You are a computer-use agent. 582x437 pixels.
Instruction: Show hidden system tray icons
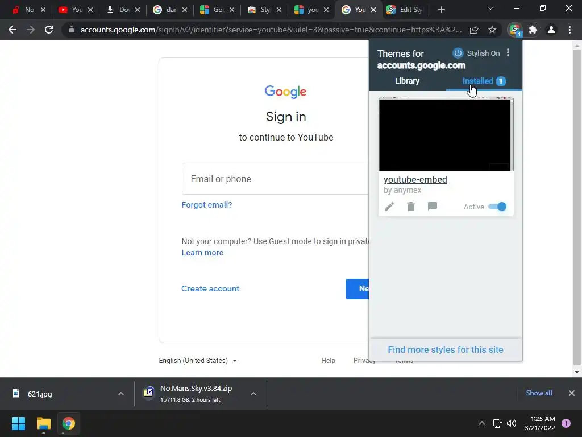point(482,423)
